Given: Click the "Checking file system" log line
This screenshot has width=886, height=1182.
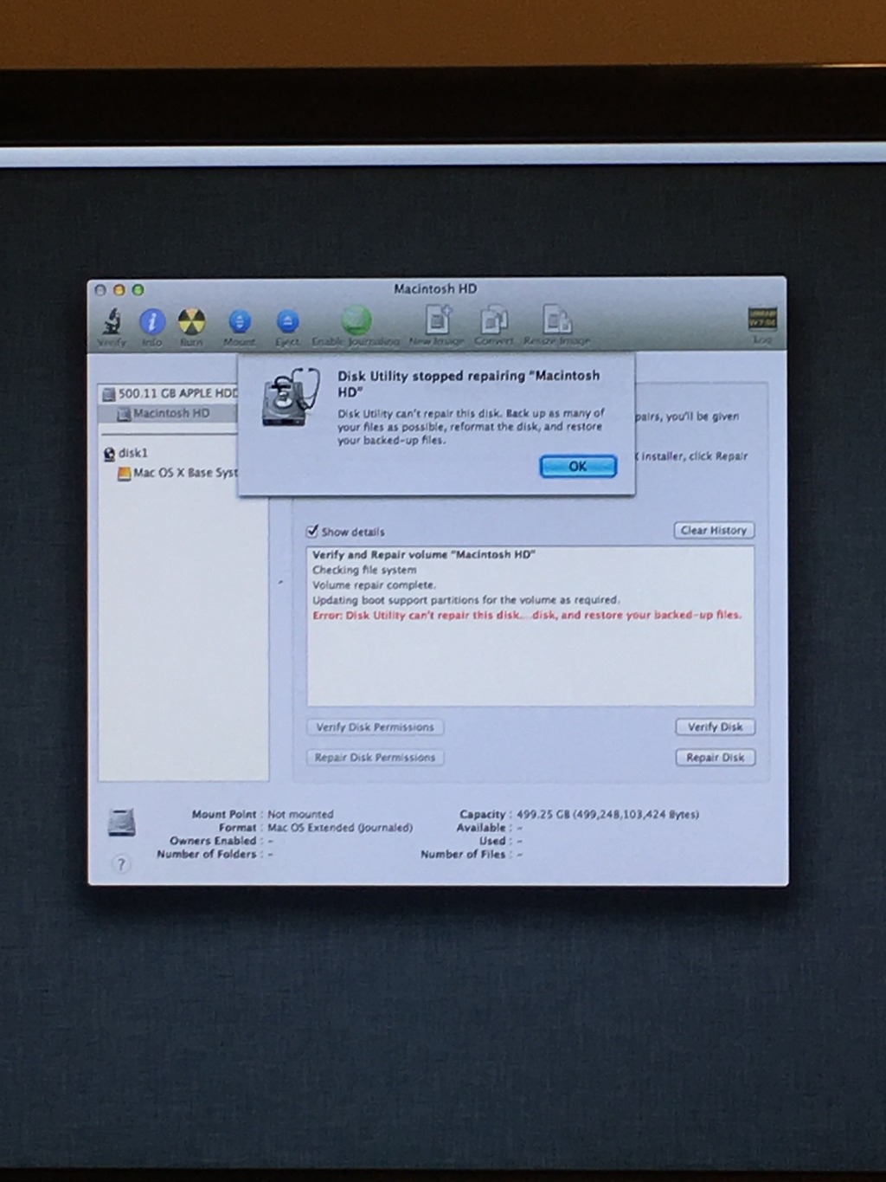Looking at the screenshot, I should [364, 570].
